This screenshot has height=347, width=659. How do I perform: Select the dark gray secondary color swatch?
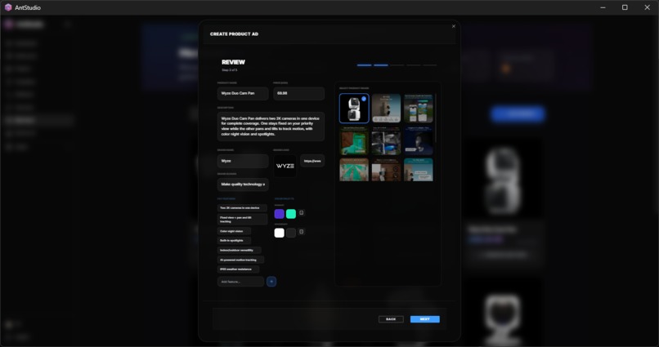[x=291, y=233]
